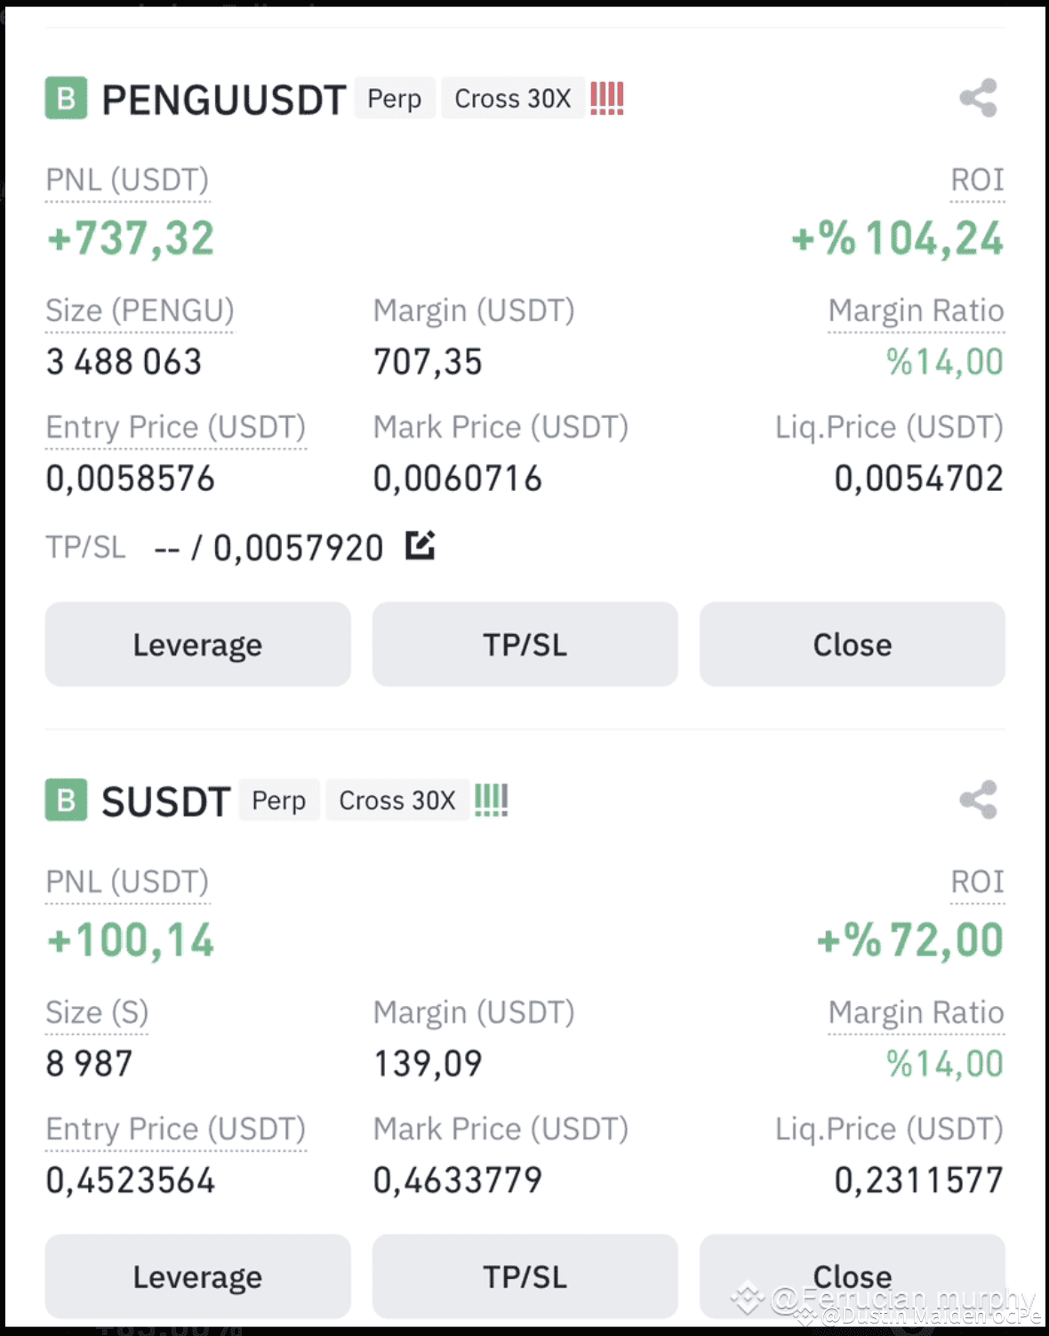Screen dimensions: 1049x1336
Task: Tap the share icon on PENGUUSDT position
Action: (978, 98)
